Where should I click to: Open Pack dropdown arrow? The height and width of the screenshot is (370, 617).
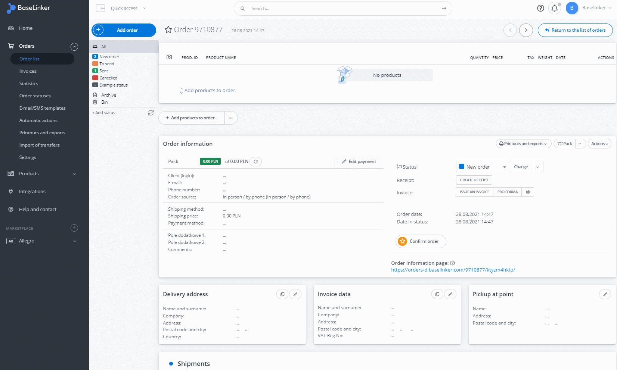[580, 144]
